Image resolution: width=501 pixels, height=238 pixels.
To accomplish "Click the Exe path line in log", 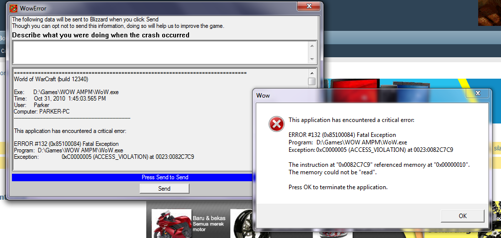I will click(67, 92).
